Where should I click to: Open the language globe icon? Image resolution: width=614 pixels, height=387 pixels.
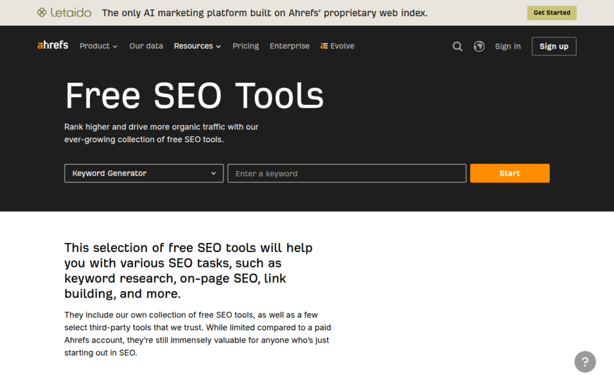tap(479, 46)
